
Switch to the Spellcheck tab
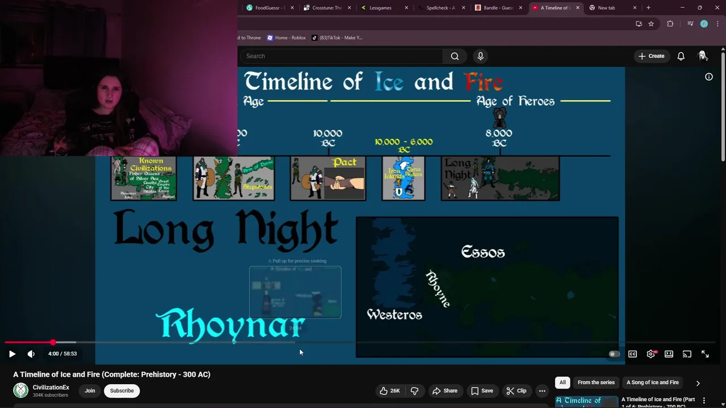pos(441,8)
